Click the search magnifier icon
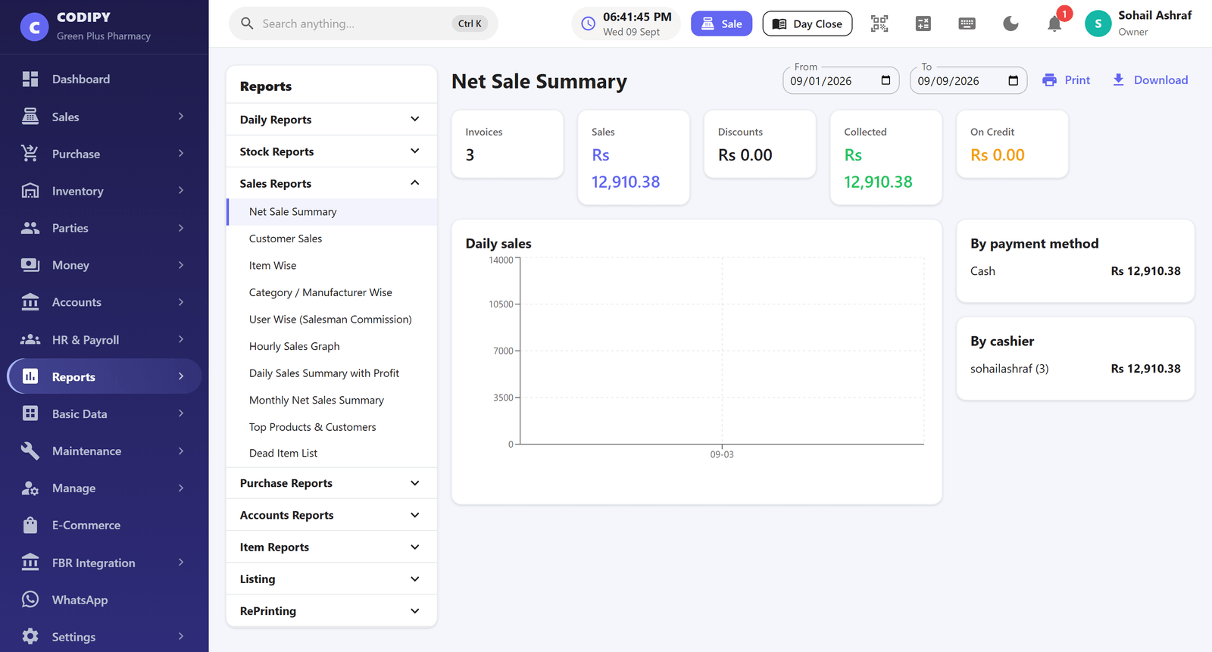Viewport: 1212px width, 652px height. [247, 23]
